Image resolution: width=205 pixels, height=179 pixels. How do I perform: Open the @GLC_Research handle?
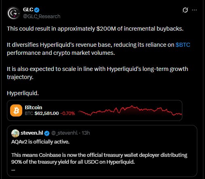pos(42,17)
